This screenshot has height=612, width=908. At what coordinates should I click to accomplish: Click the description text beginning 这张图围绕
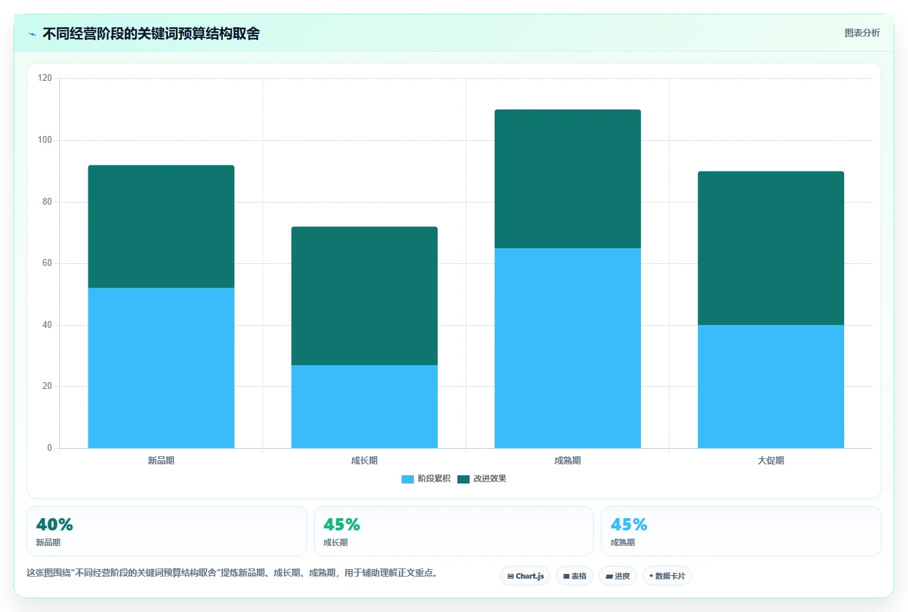(234, 573)
